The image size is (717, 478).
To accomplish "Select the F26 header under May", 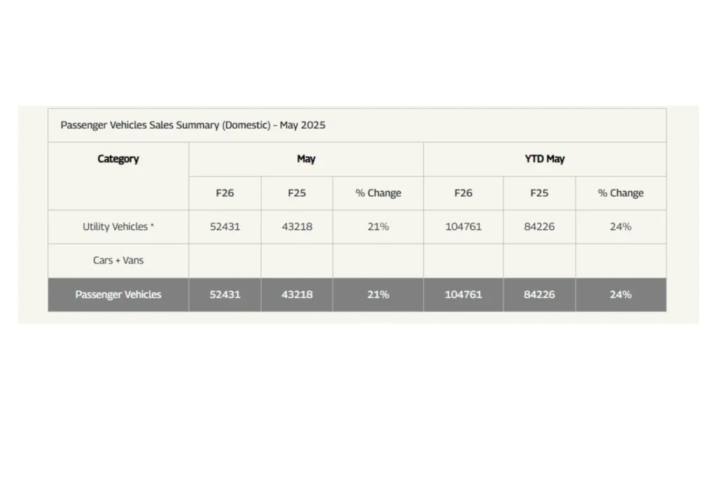I will click(x=225, y=193).
